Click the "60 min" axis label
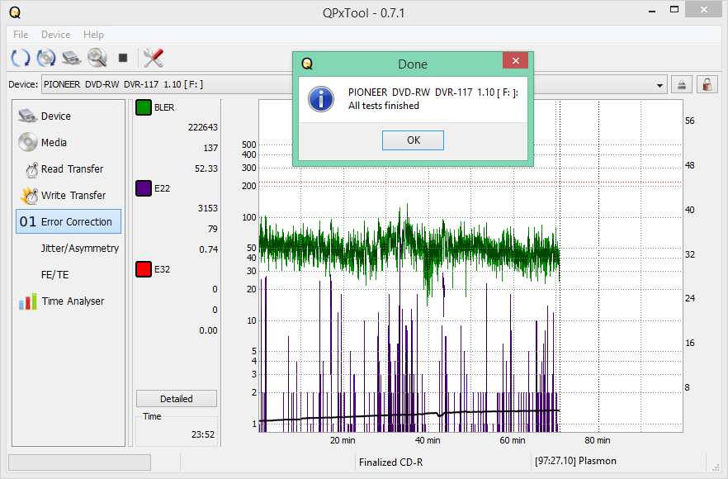This screenshot has height=479, width=728. click(513, 440)
